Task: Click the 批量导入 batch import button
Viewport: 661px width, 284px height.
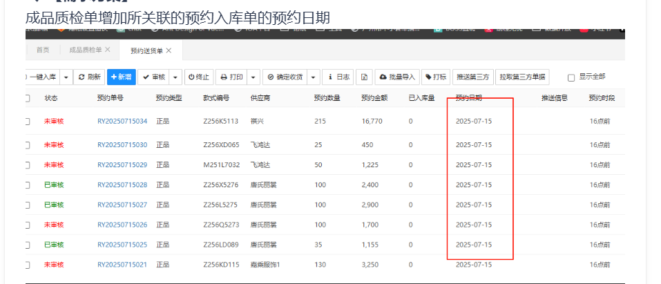Action: pyautogui.click(x=397, y=77)
